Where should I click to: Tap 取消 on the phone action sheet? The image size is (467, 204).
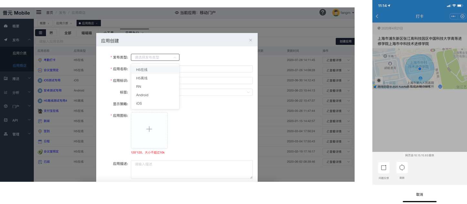click(x=419, y=194)
